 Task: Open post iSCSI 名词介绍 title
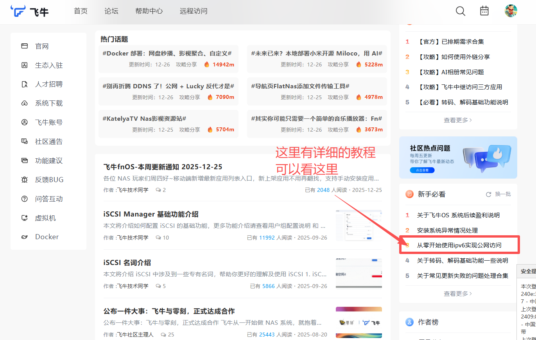(127, 263)
